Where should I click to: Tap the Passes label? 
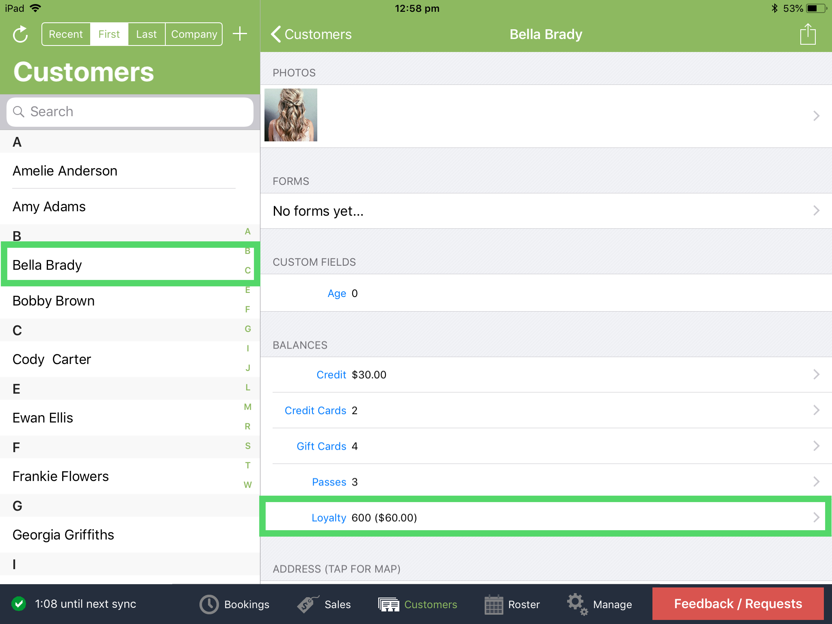click(329, 482)
